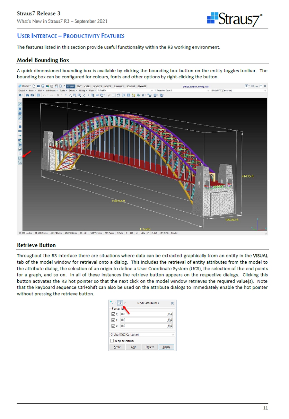Enable the Keep selection checkbox
The width and height of the screenshot is (289, 419).
112,341
